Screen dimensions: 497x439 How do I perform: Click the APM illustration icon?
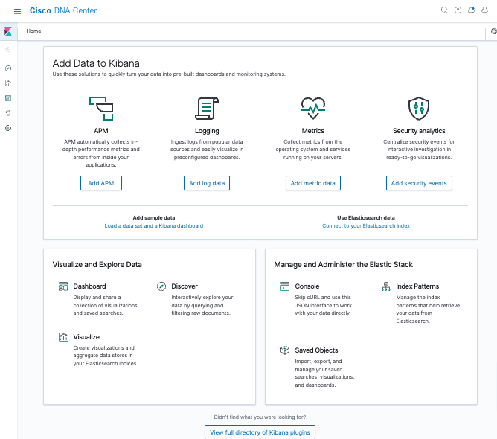tap(101, 109)
